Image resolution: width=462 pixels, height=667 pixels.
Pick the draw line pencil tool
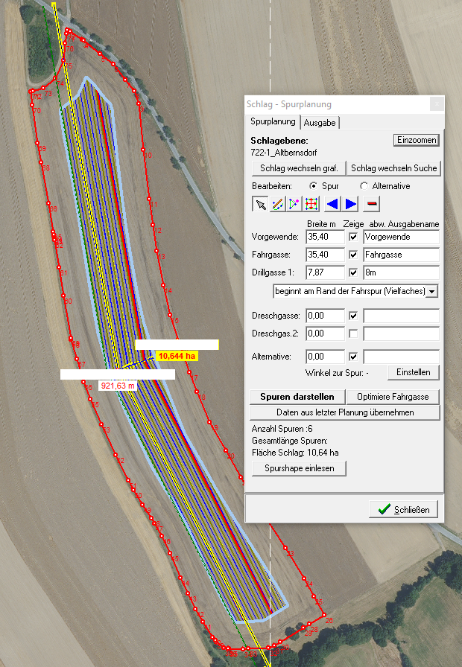pyautogui.click(x=277, y=204)
